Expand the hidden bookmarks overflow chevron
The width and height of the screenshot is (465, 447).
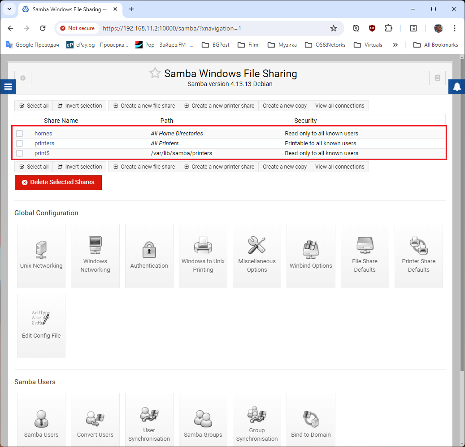pyautogui.click(x=395, y=45)
